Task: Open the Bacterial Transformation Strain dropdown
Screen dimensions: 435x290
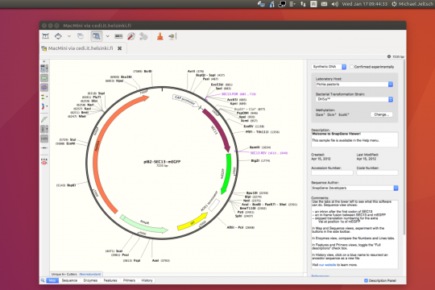Action: pyautogui.click(x=354, y=99)
